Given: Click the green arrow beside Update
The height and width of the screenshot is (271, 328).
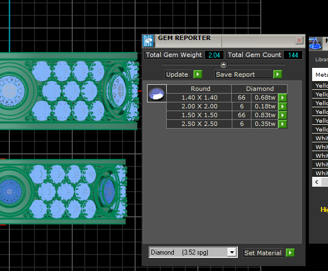Looking at the screenshot, I should click(197, 74).
